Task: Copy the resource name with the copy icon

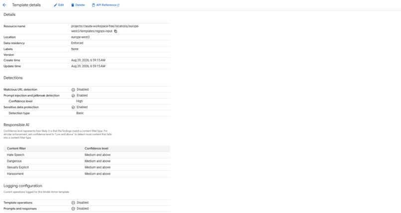Action: [x=115, y=31]
